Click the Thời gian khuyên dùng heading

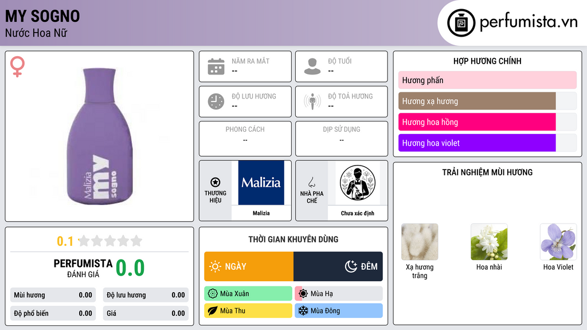point(293,239)
